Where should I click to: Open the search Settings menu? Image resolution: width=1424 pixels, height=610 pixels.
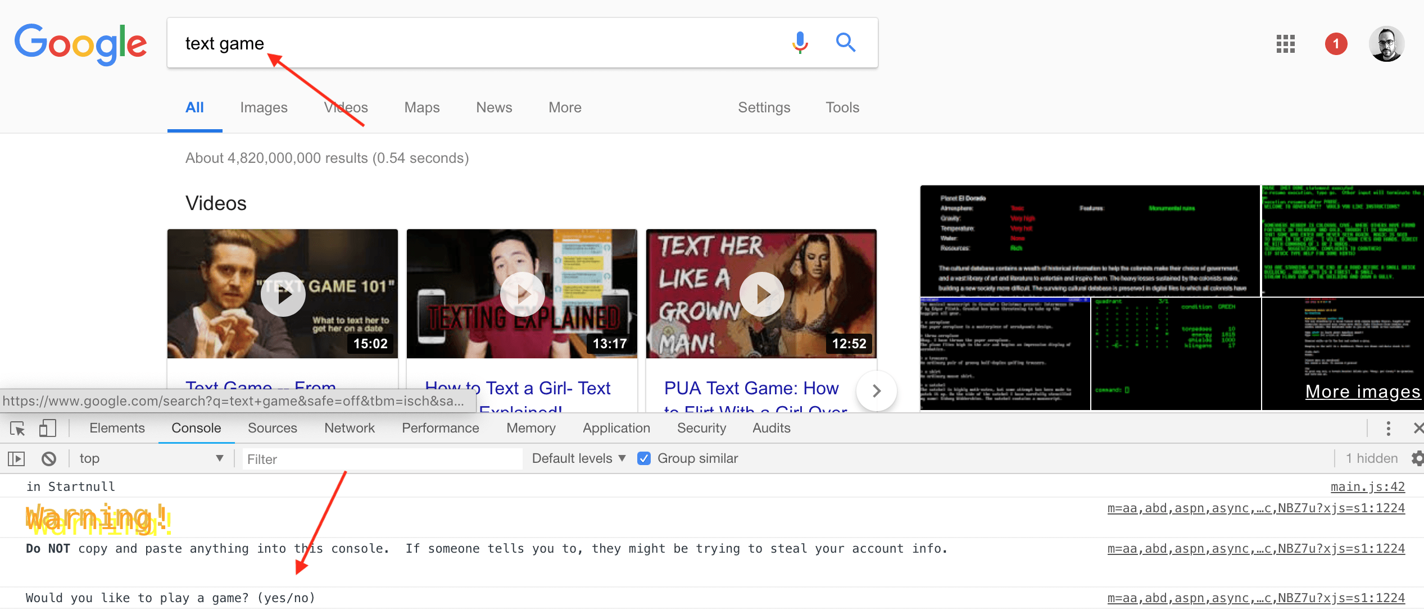click(x=764, y=107)
